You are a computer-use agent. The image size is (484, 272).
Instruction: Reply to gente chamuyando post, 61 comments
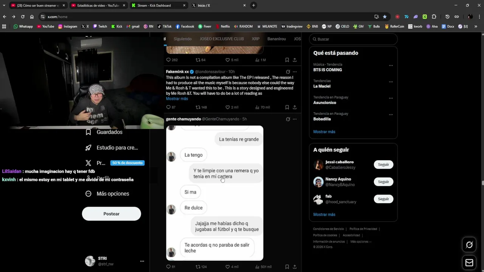click(169, 267)
